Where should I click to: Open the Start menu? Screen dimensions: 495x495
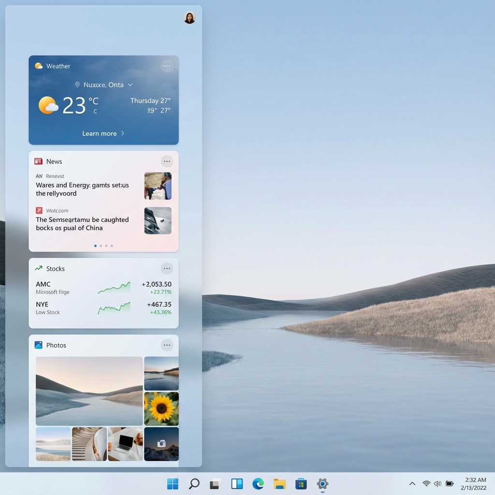173,483
